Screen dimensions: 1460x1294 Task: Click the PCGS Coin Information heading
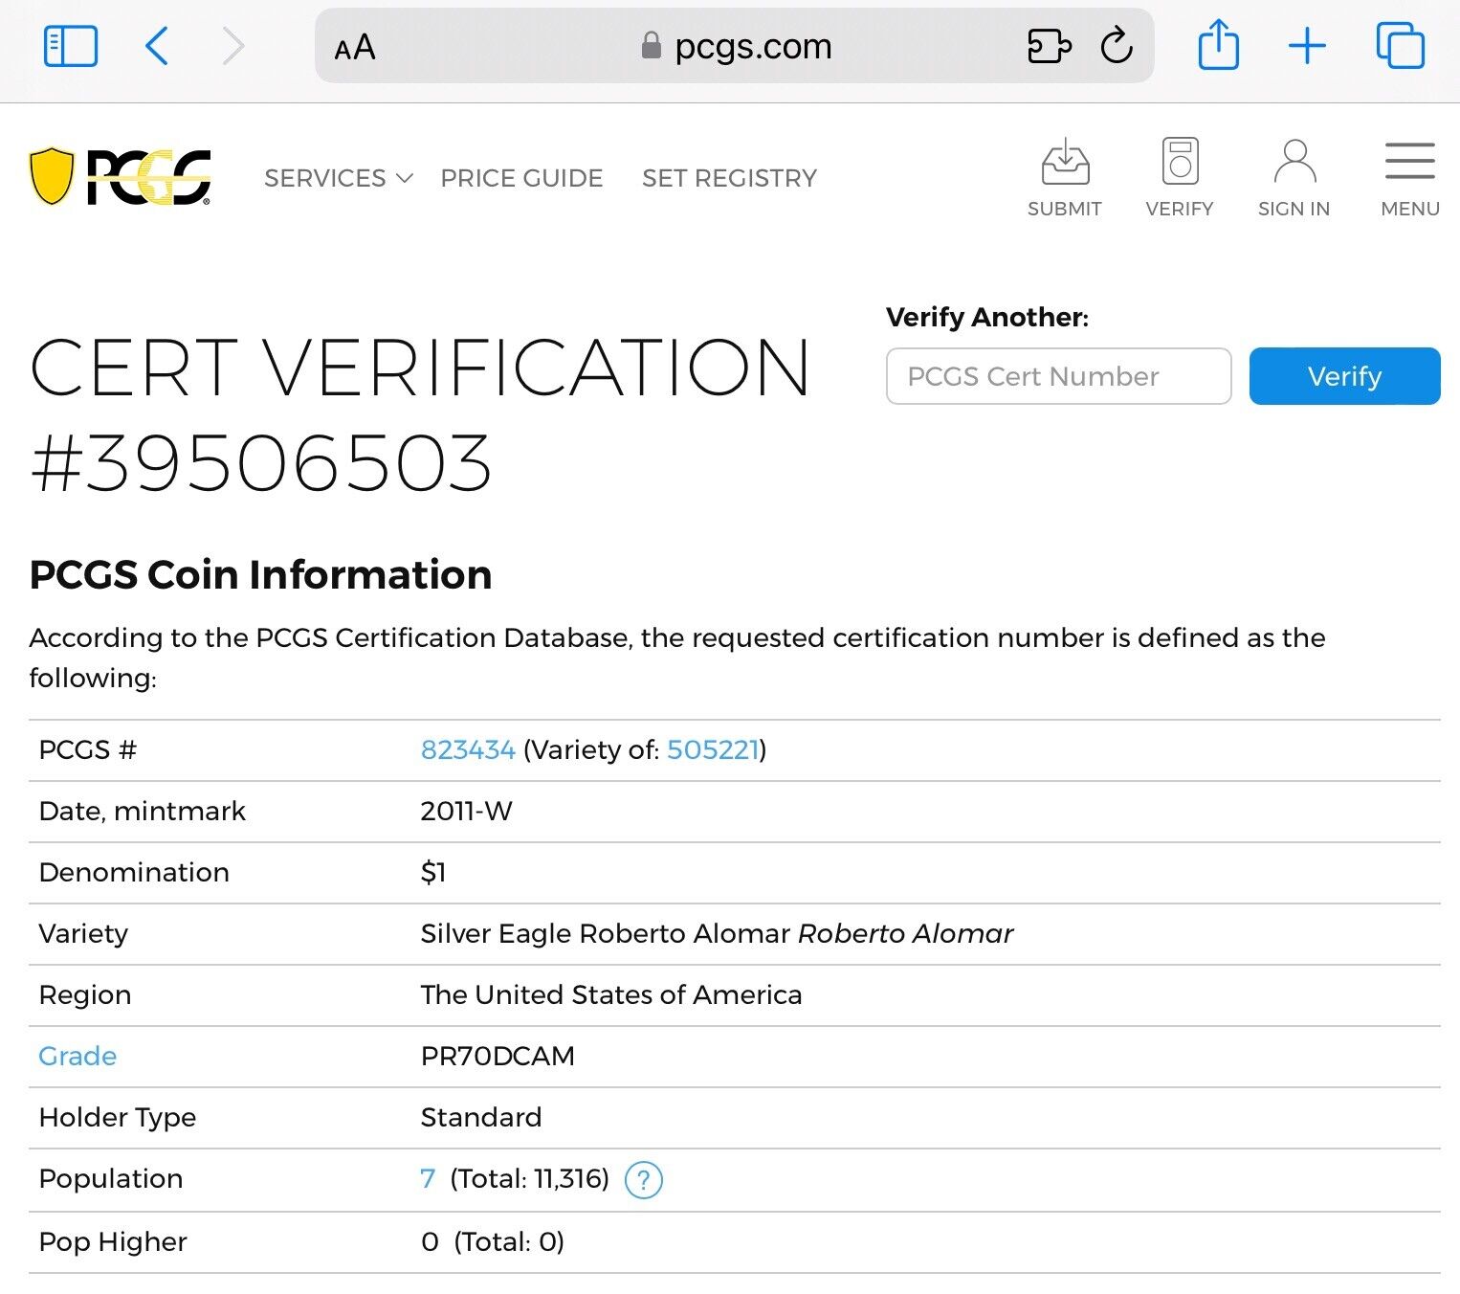tap(260, 574)
